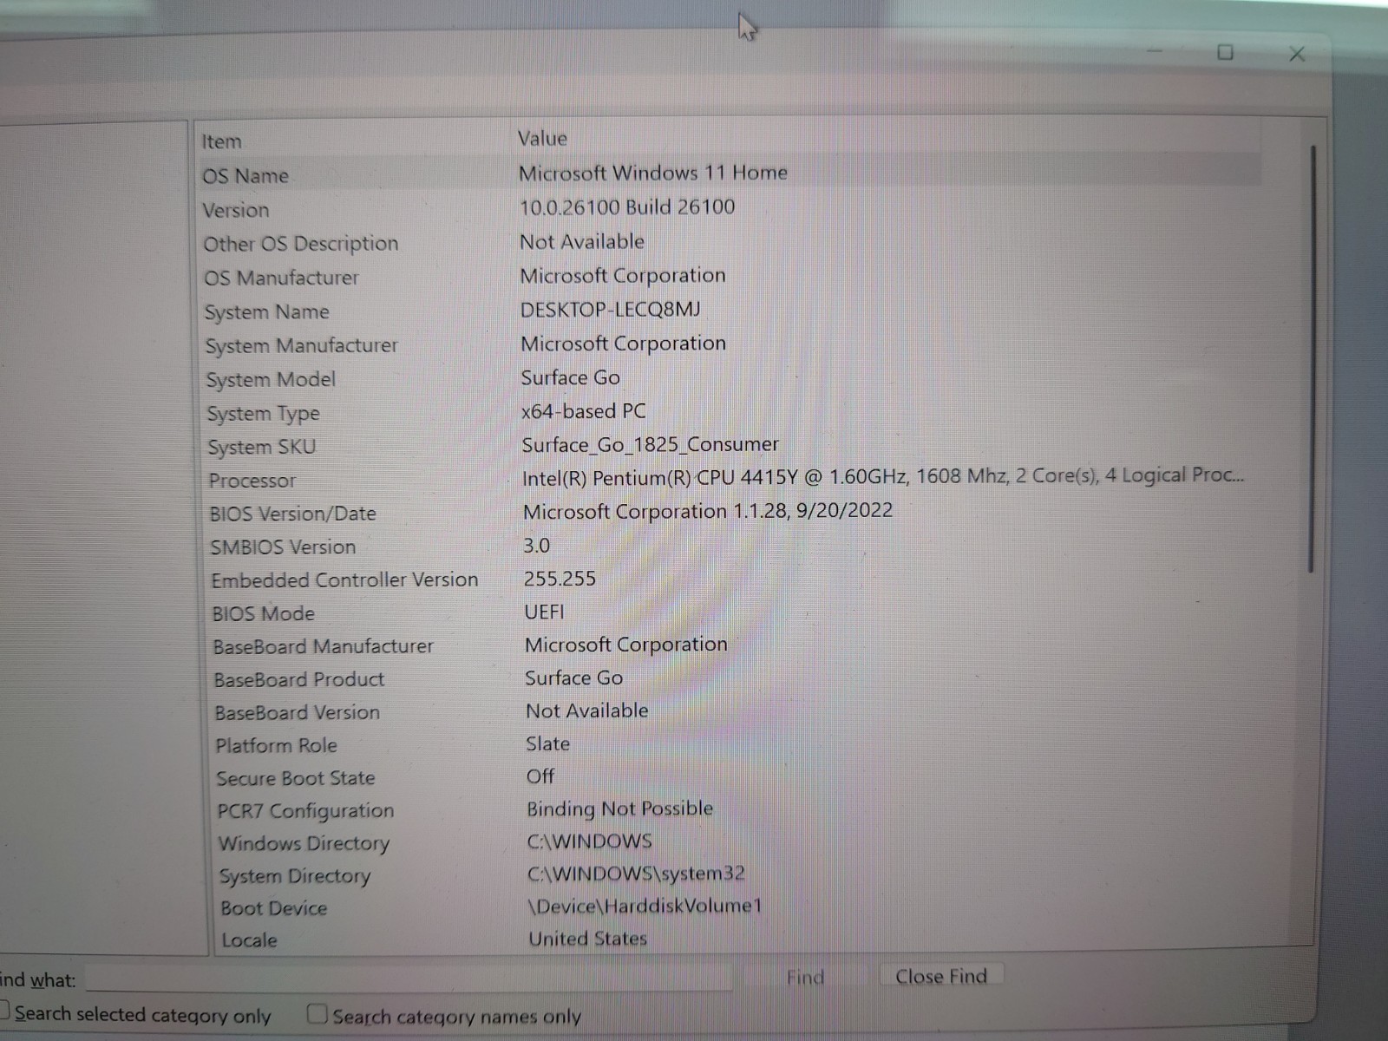Select the 'Locale' row

coord(730,940)
